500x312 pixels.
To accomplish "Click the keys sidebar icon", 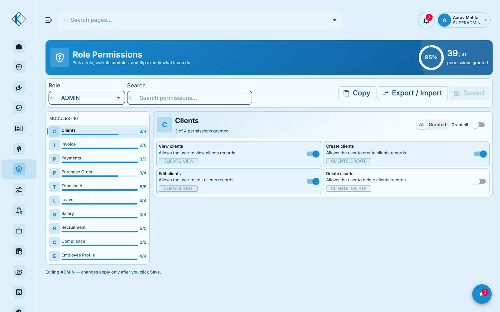I will click(19, 149).
